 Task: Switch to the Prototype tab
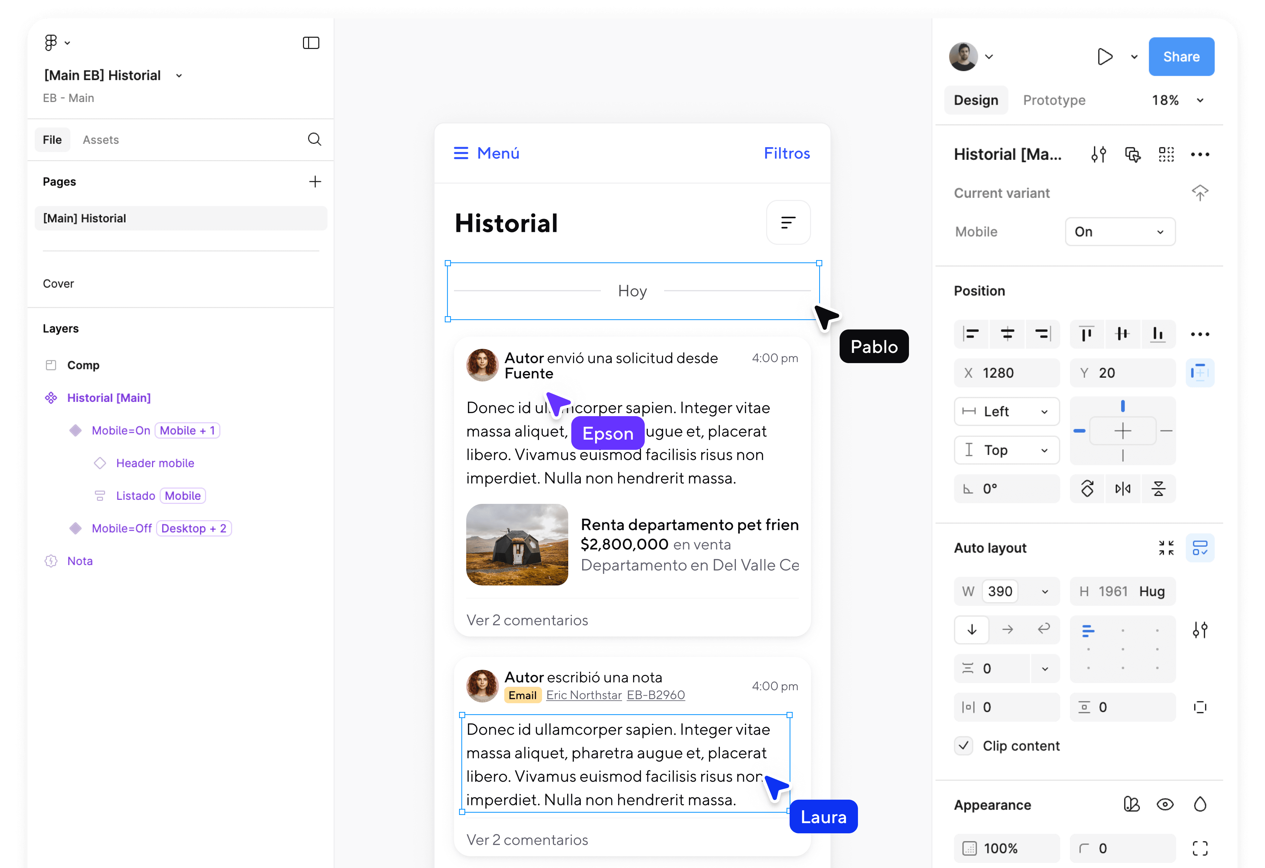(x=1054, y=100)
